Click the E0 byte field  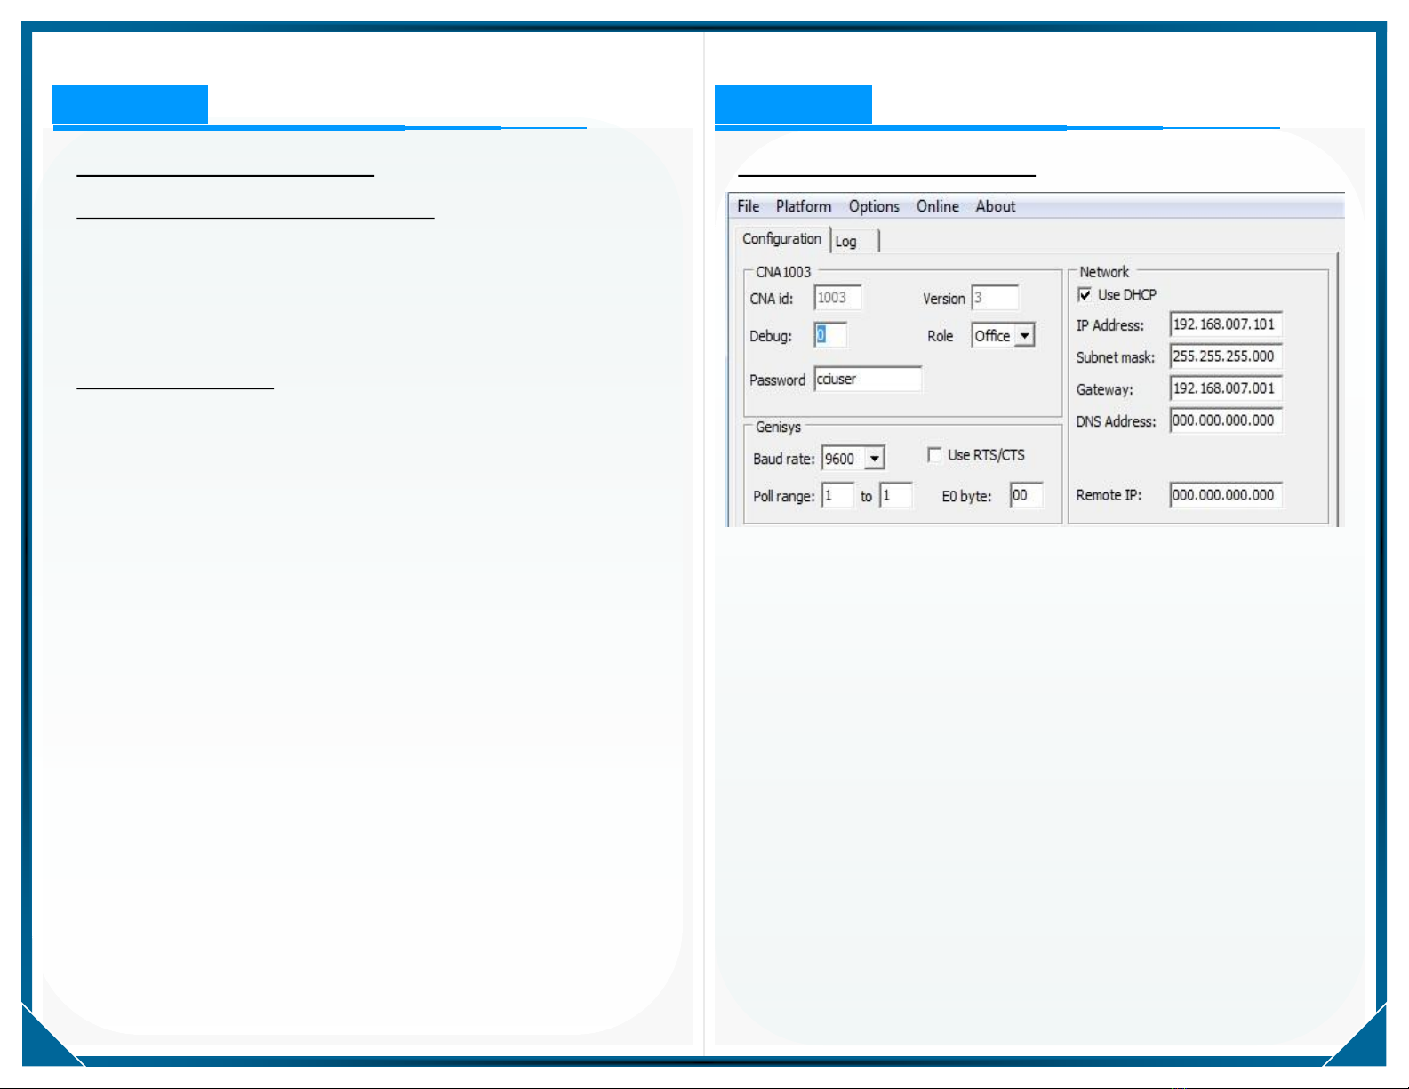tap(1026, 495)
